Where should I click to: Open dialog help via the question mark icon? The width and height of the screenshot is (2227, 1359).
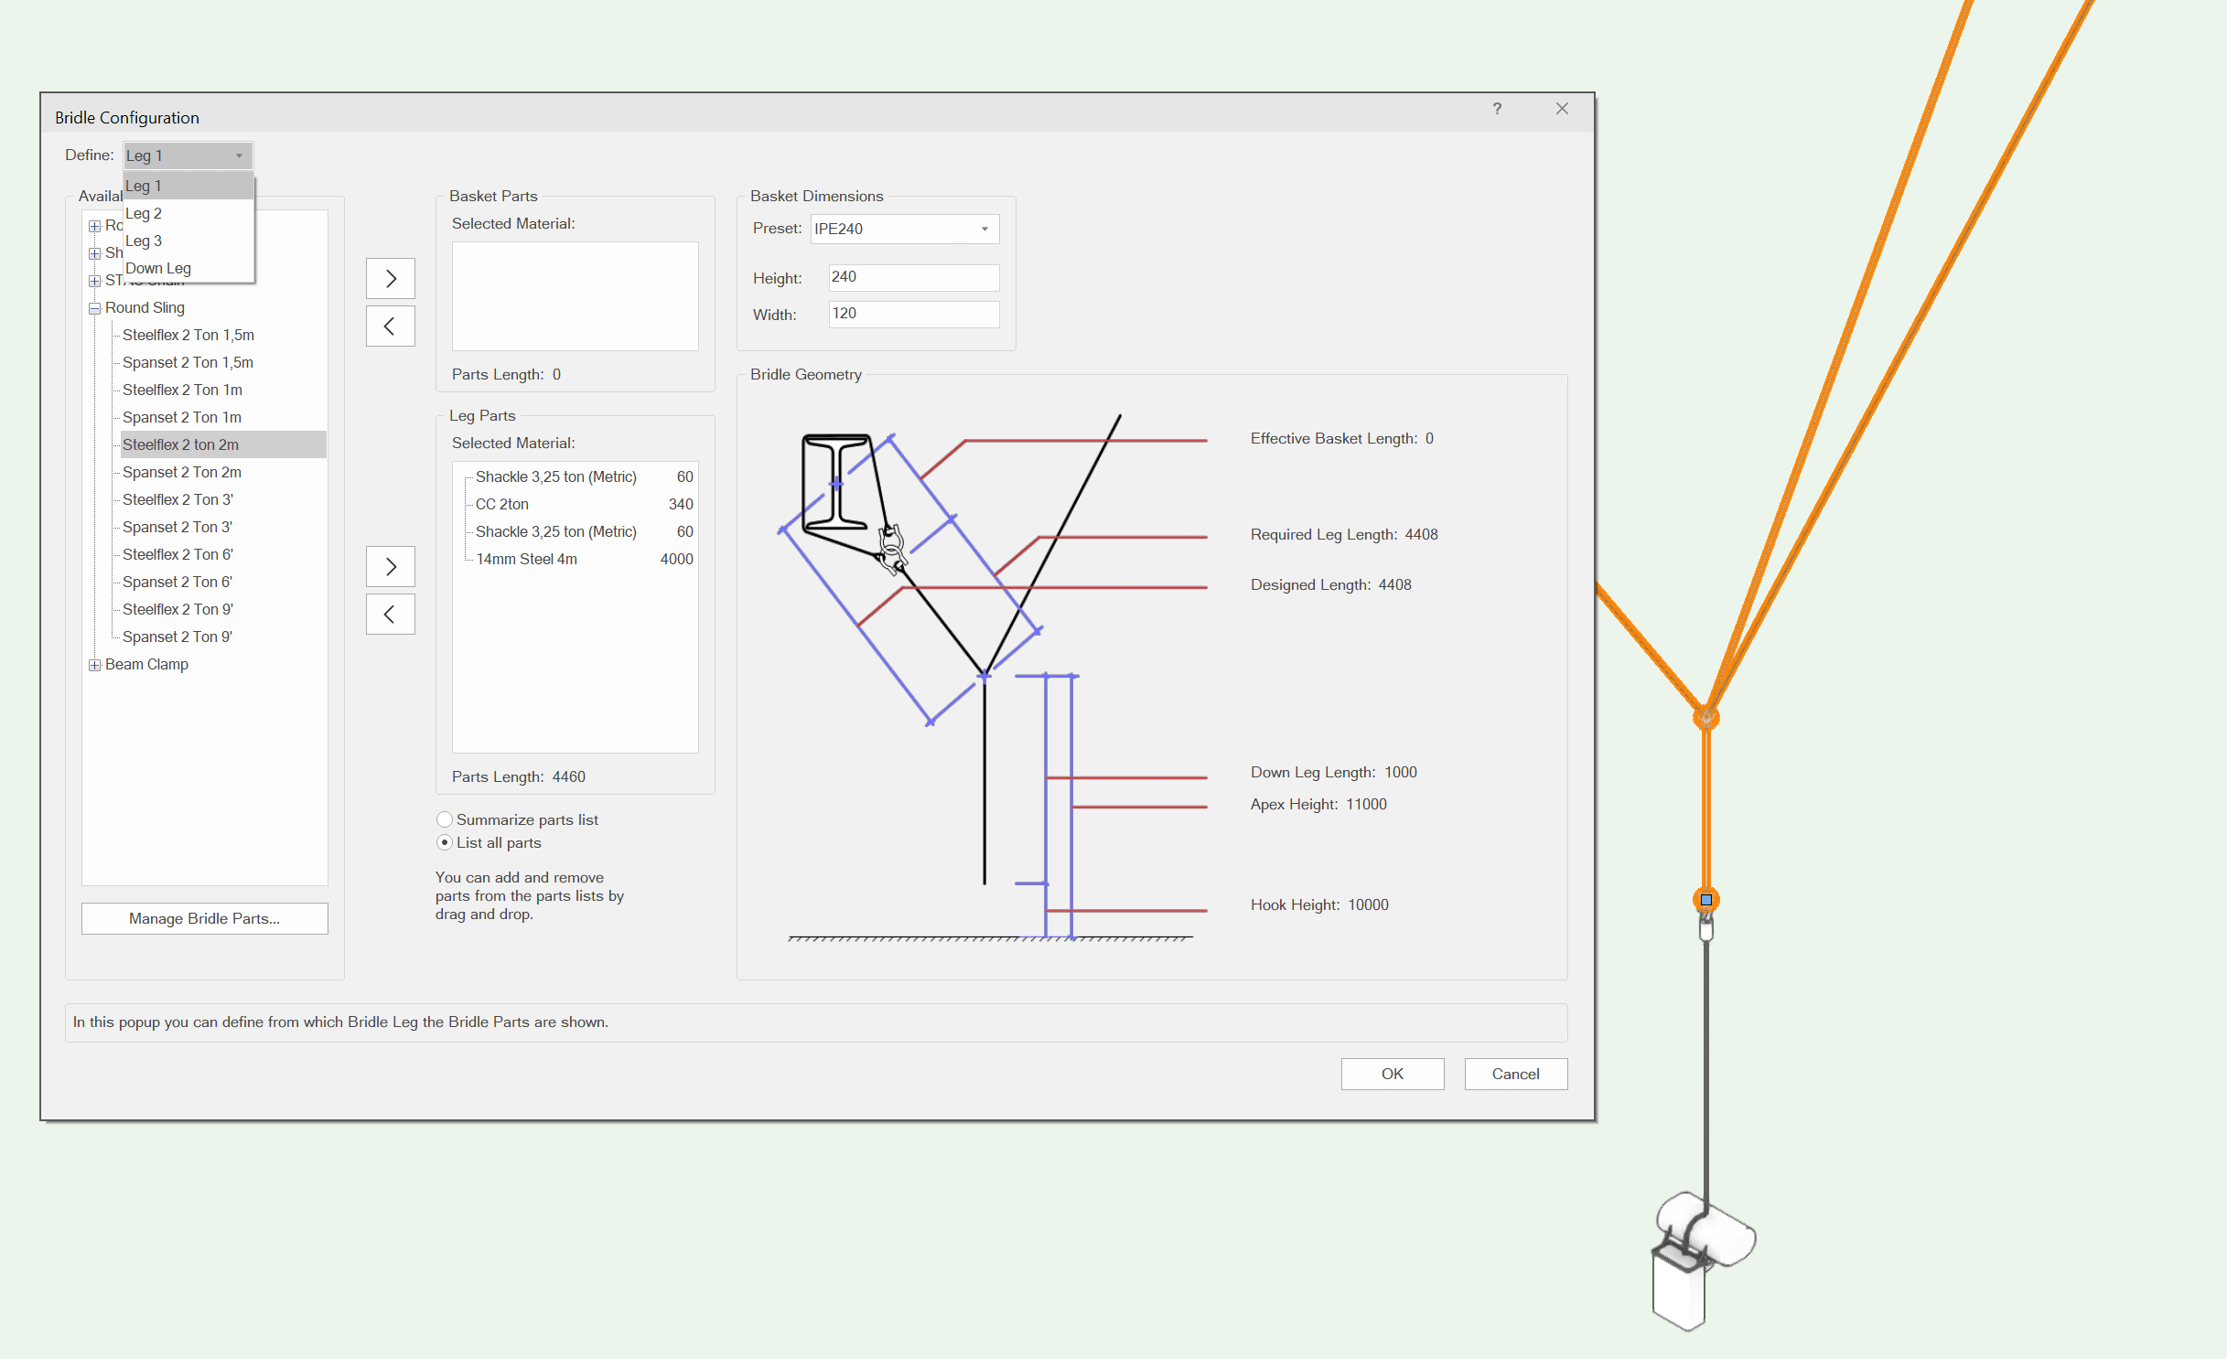click(x=1497, y=109)
